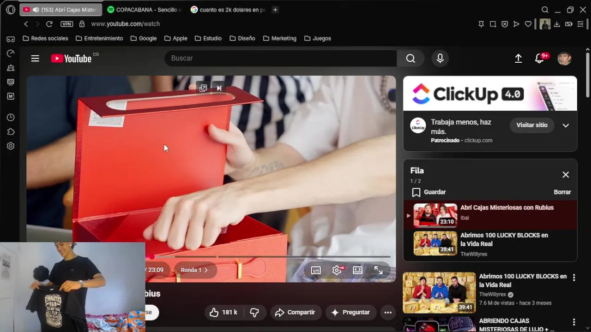Focus the Buscar search field
The image size is (591, 332).
[281, 58]
